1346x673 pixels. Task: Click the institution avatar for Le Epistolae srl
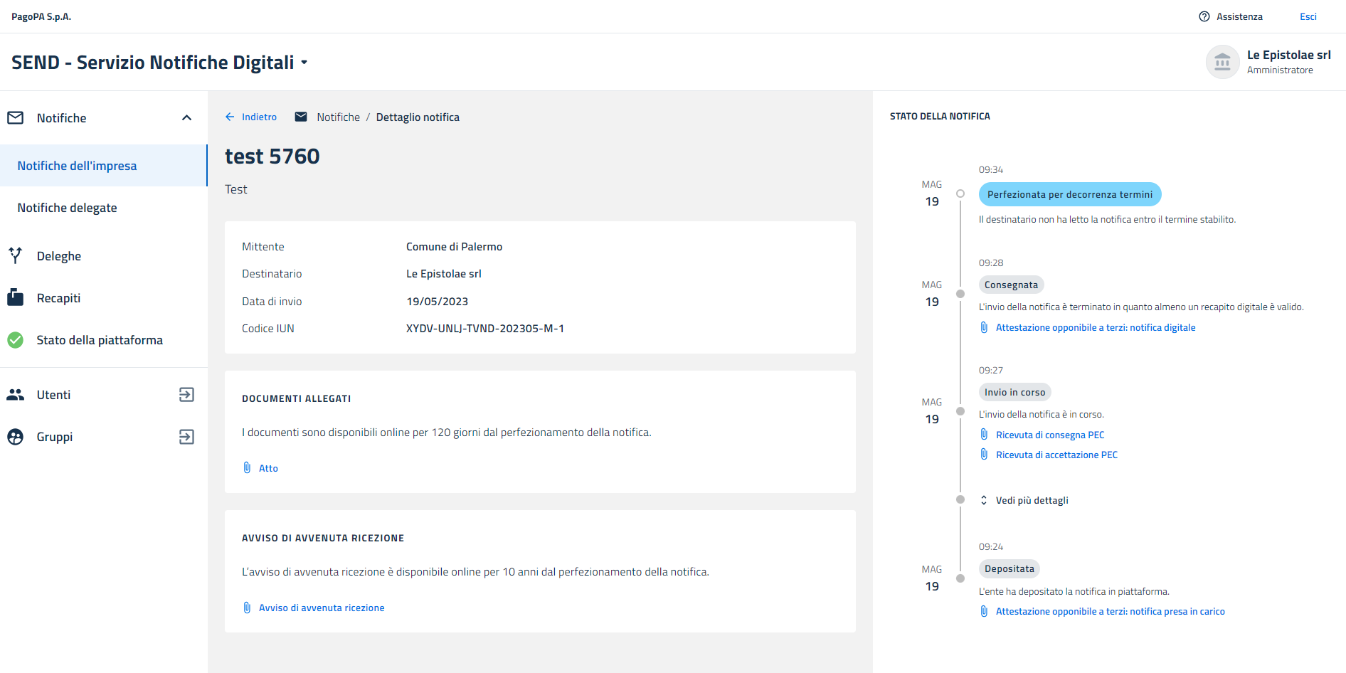click(1222, 63)
